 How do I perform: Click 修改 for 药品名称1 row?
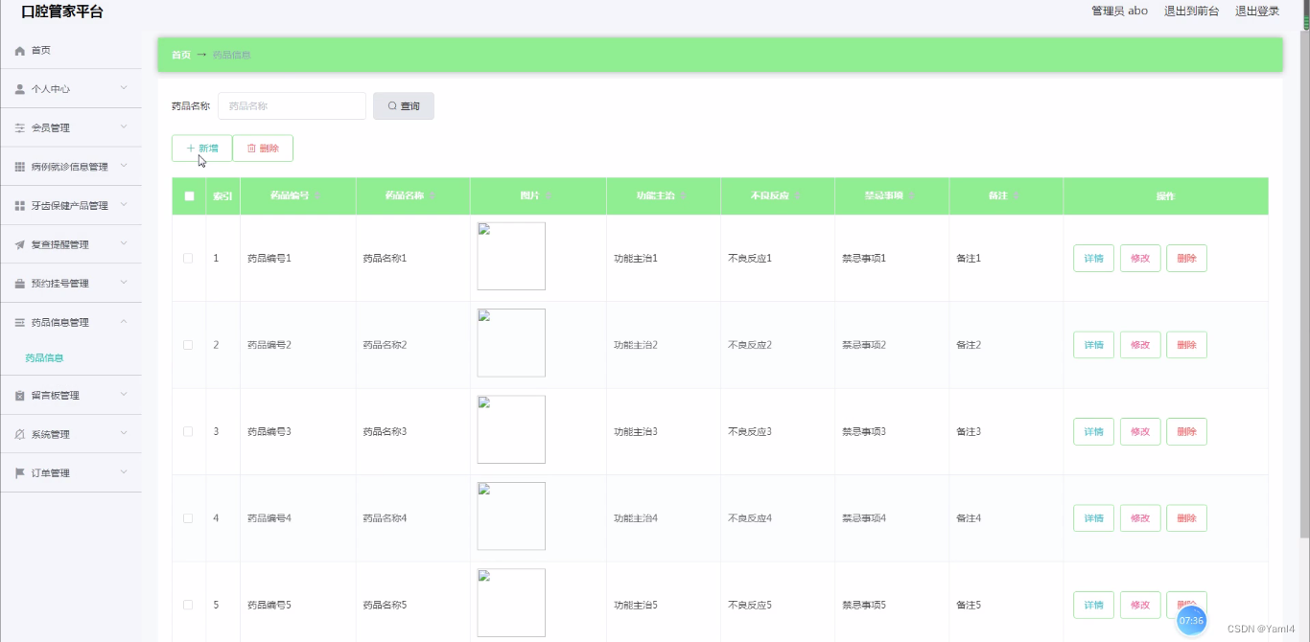(1140, 259)
